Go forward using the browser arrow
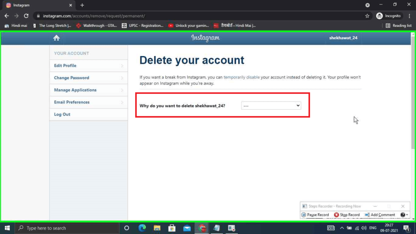416x234 pixels. (16, 16)
